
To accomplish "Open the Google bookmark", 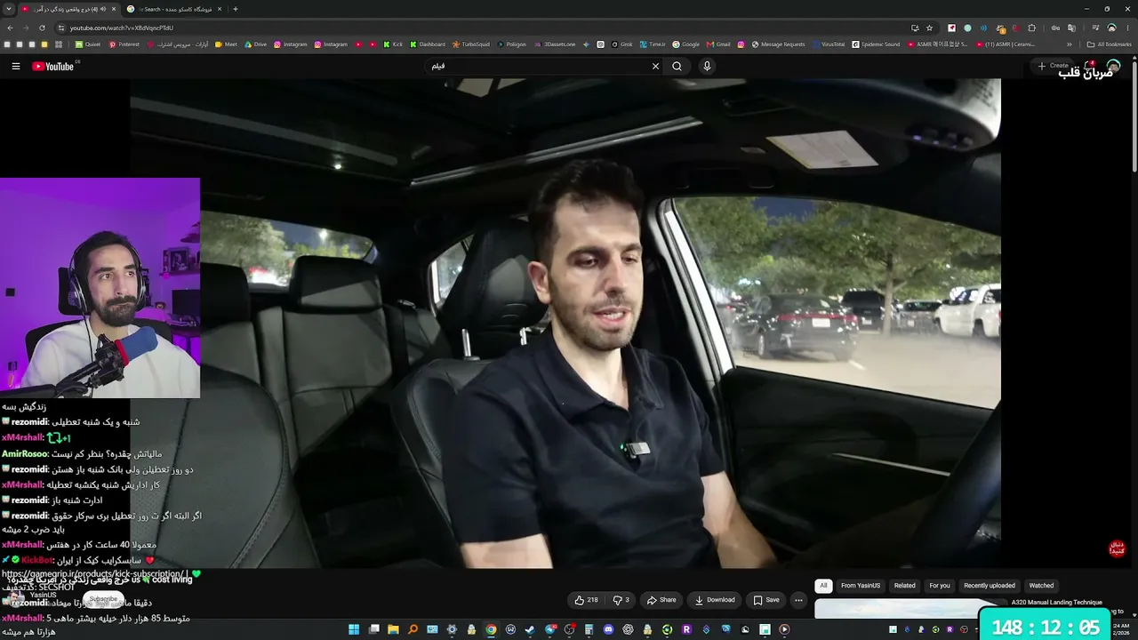I will tap(686, 44).
